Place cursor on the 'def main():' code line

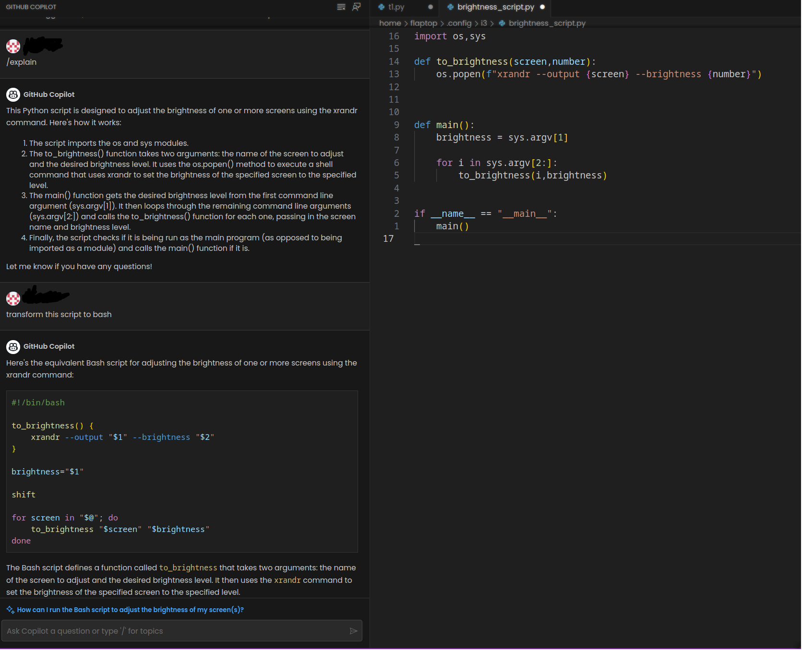(444, 125)
